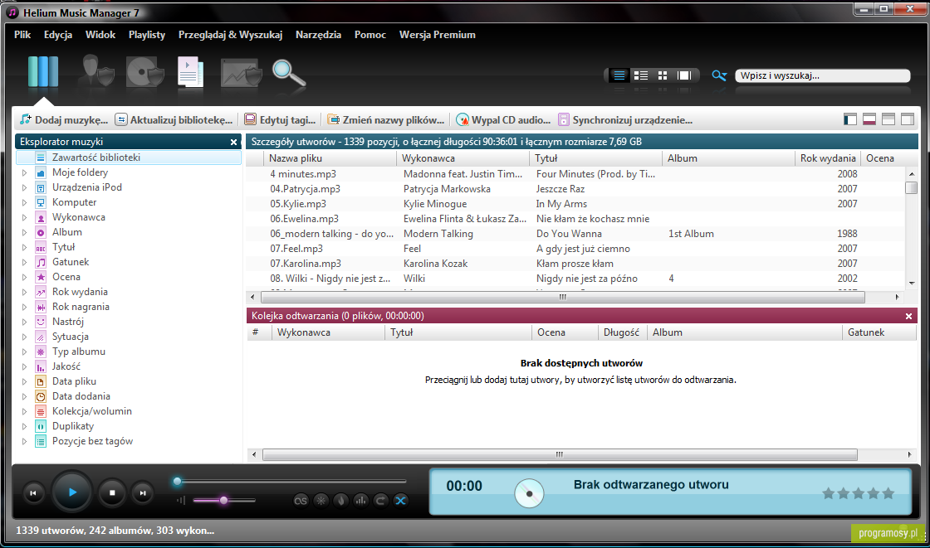Click the playback position slider handle
930x548 pixels.
click(177, 481)
